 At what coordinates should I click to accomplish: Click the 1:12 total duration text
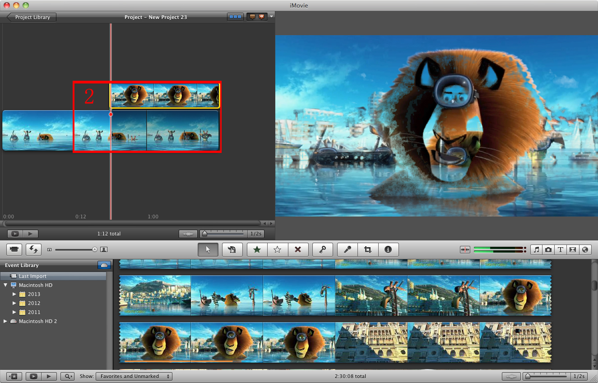(109, 234)
